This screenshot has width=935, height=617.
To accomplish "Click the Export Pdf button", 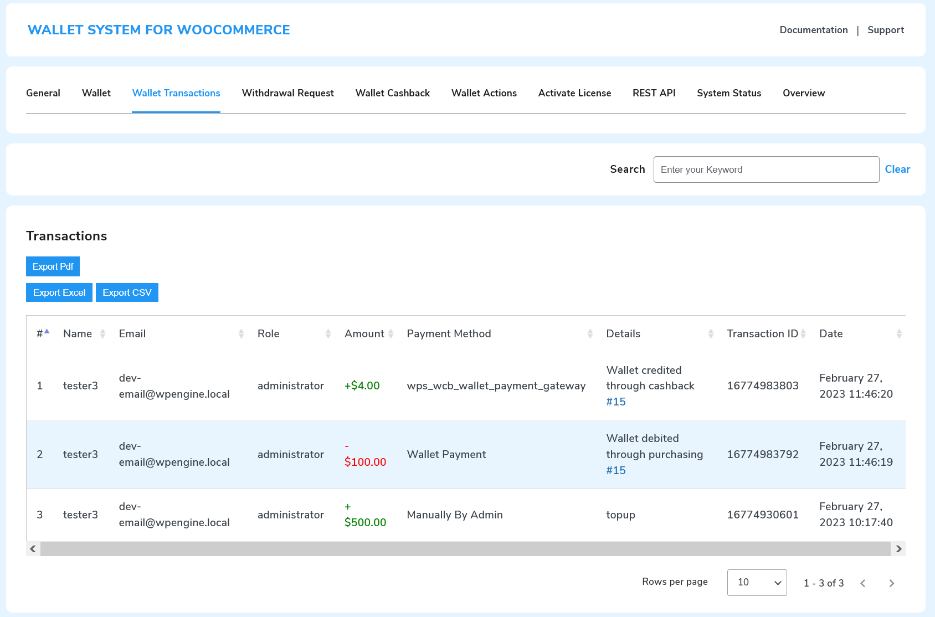I will click(53, 266).
